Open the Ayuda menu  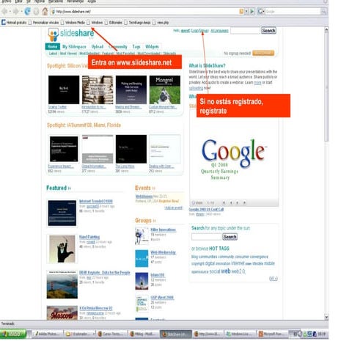[x=92, y=1]
